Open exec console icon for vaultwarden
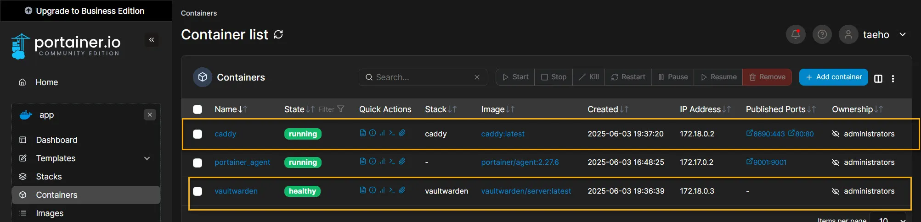 [x=392, y=190]
